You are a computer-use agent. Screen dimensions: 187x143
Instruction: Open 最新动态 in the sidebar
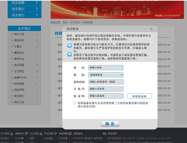click(25, 53)
